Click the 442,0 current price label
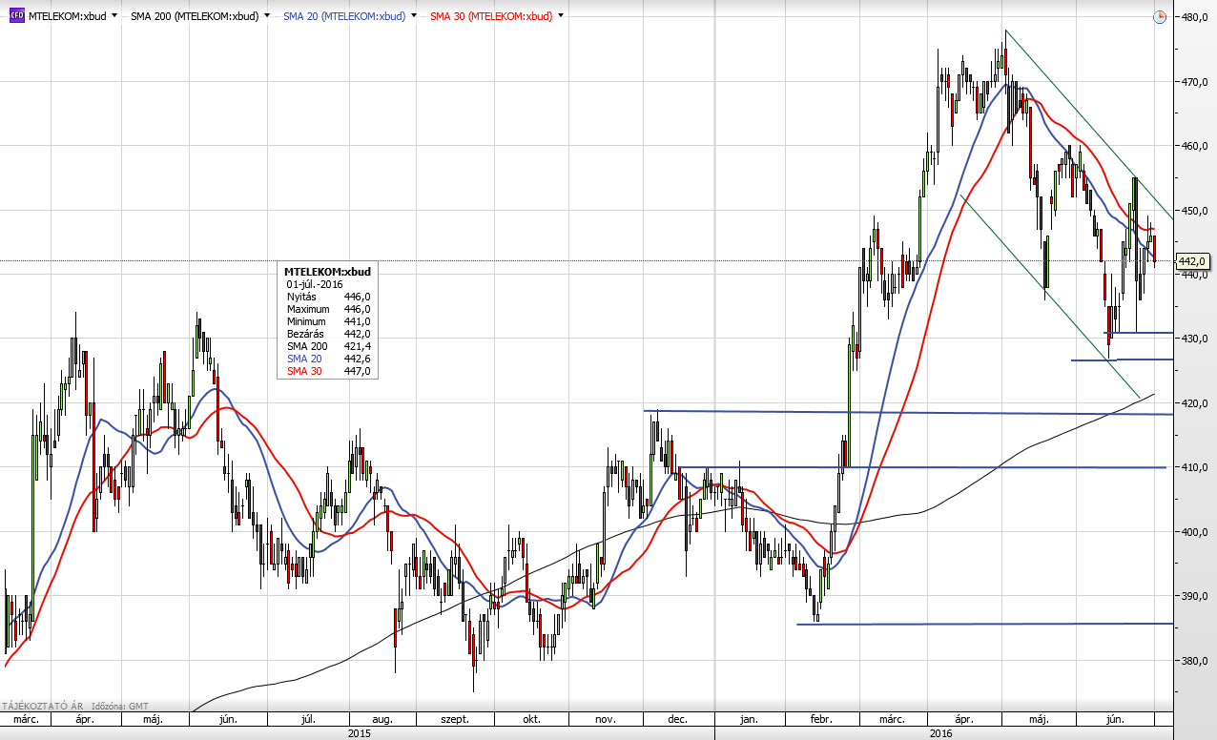The width and height of the screenshot is (1217, 740). [x=1193, y=260]
